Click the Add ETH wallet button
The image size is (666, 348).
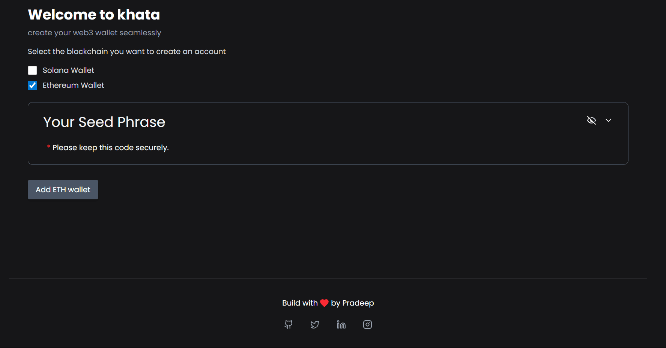pyautogui.click(x=63, y=190)
